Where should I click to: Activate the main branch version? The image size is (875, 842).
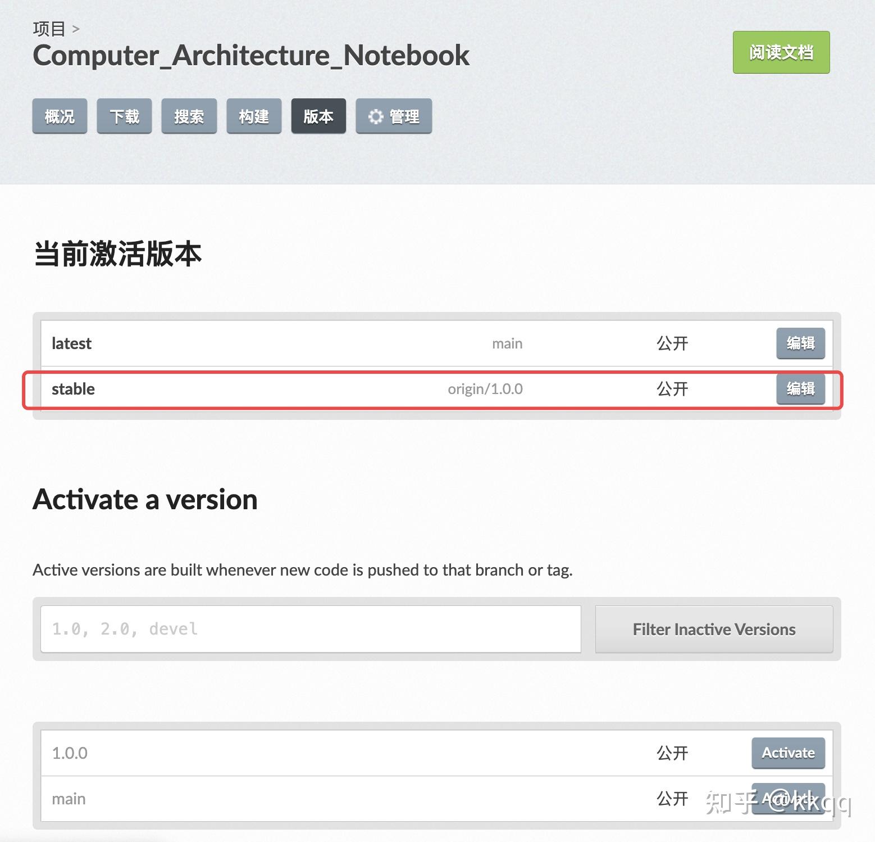(787, 798)
